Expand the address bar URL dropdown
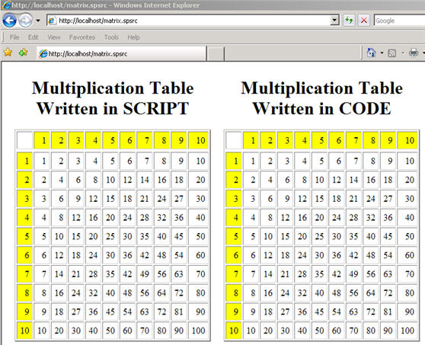This screenshot has width=425, height=345. tap(334, 21)
